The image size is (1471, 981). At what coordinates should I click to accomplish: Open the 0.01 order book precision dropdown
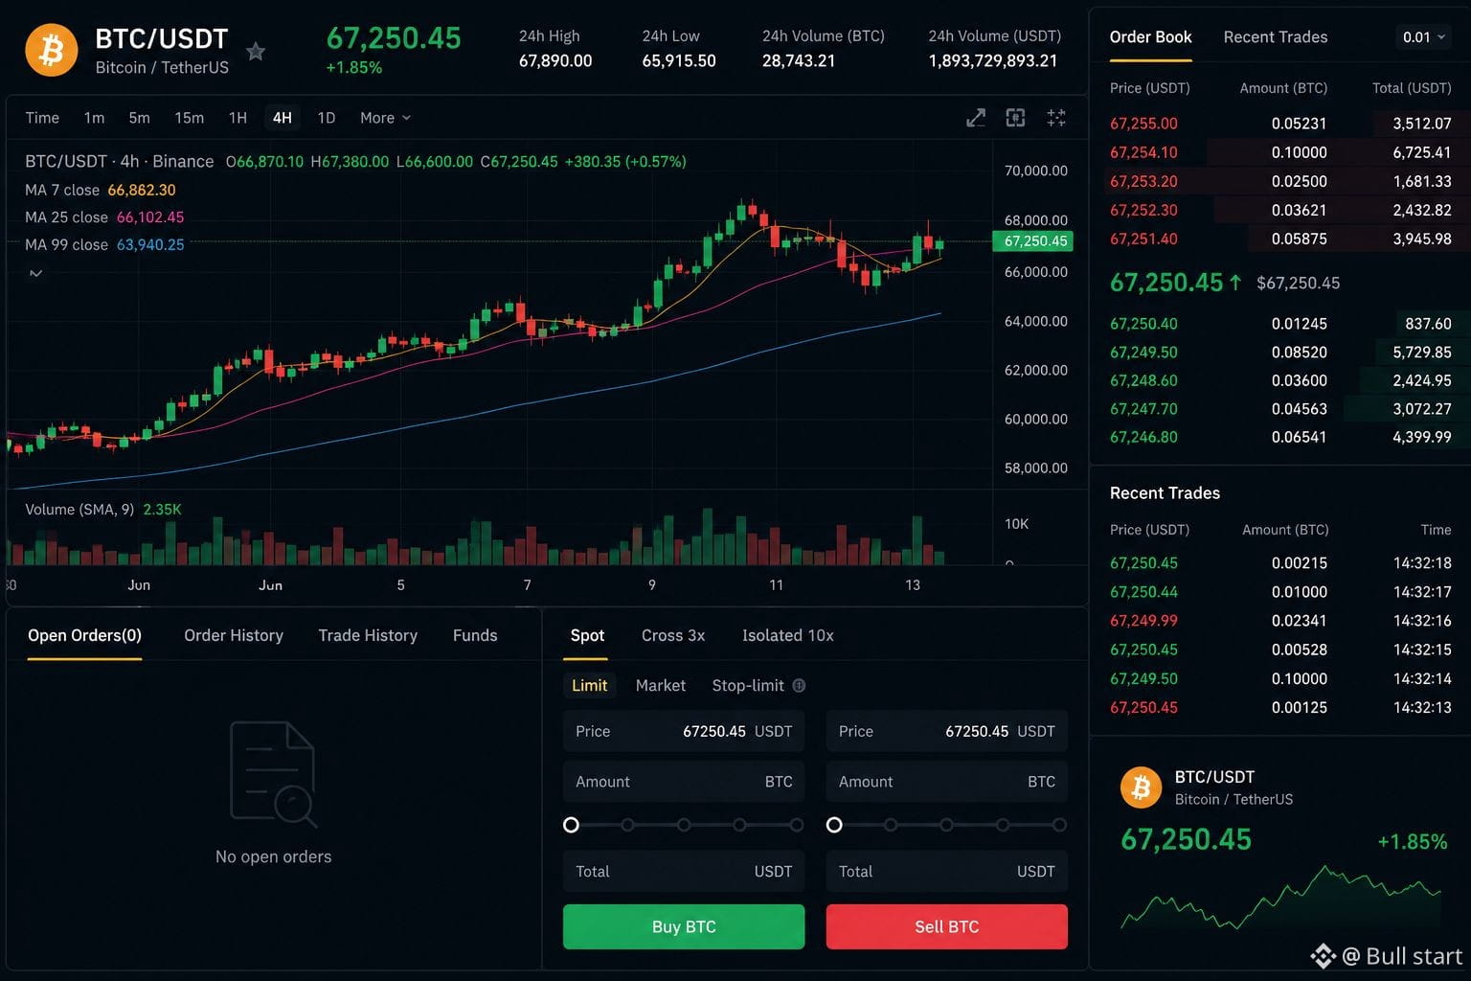click(1422, 37)
